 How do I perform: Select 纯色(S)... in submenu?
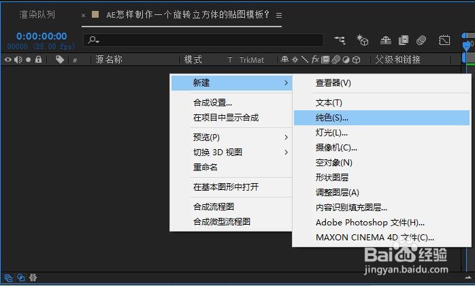tap(382, 118)
